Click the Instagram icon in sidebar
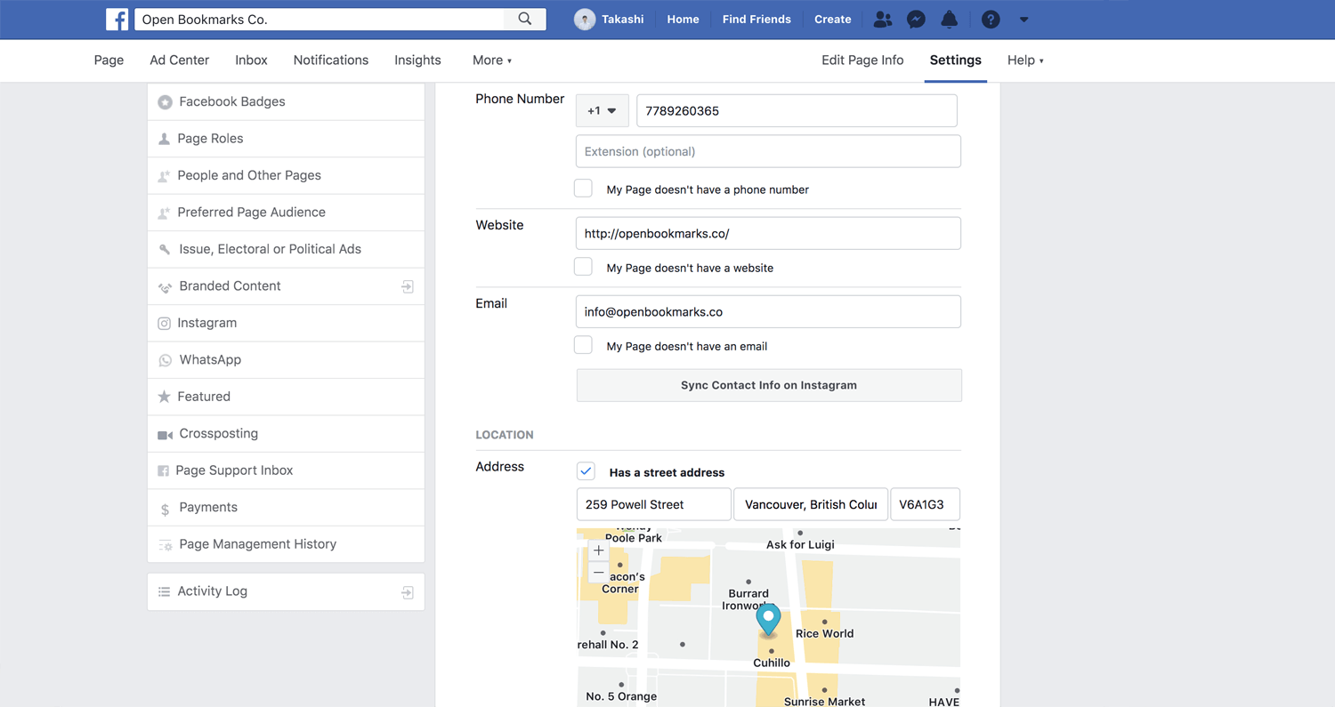 (164, 324)
